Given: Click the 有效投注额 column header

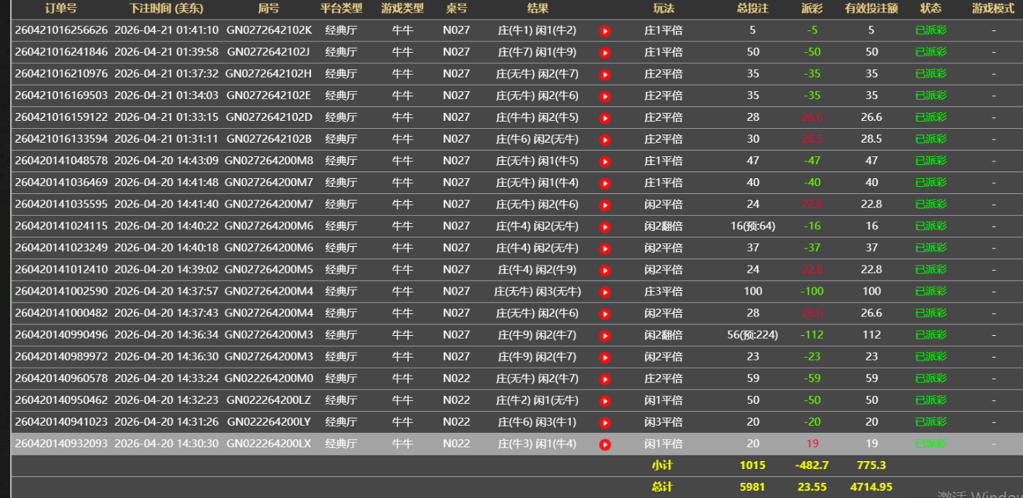Looking at the screenshot, I should click(x=871, y=9).
